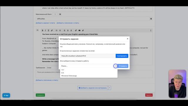The width and height of the screenshot is (188, 106).
Task: Click the red Удалить button
Action: point(149,95)
